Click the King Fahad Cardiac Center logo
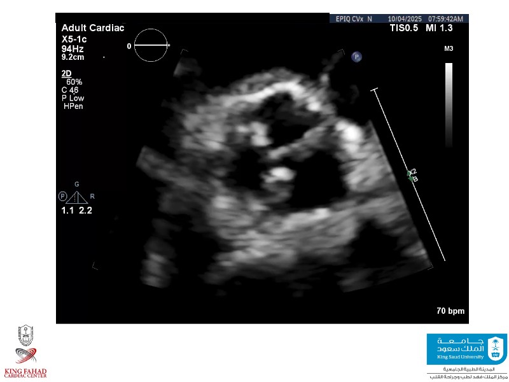Viewport: 509px width, 382px height. click(26, 352)
